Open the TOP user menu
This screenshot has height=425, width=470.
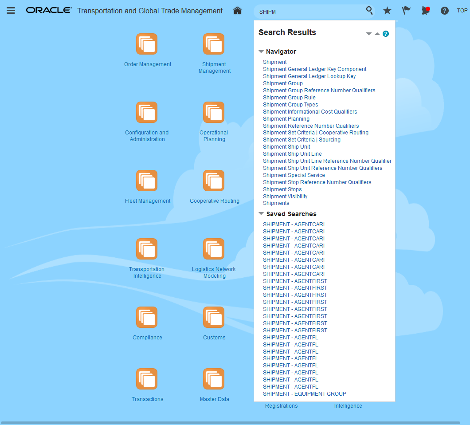(x=462, y=11)
